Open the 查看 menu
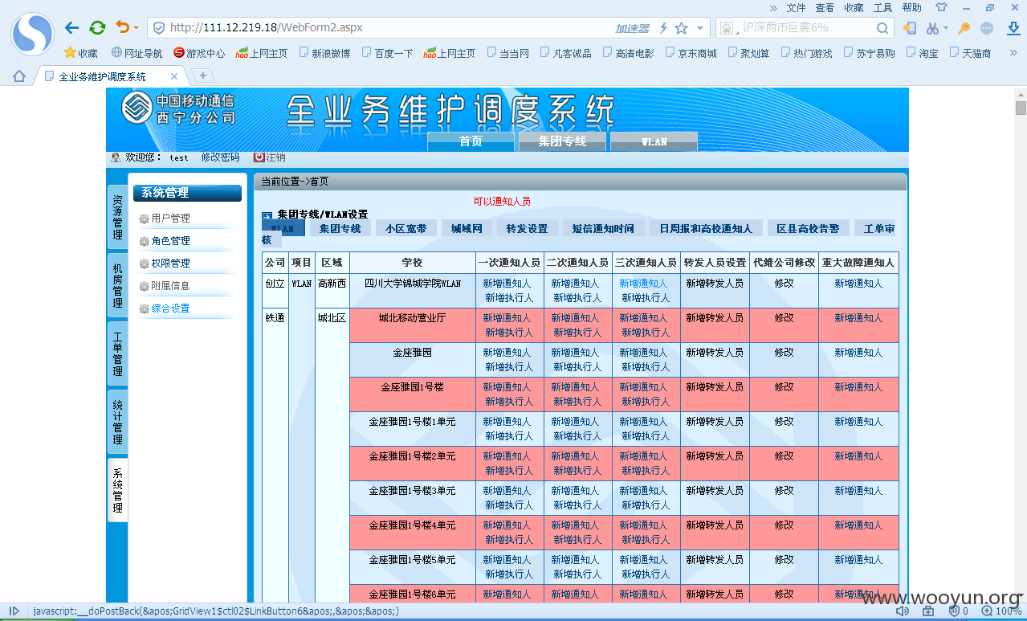Viewport: 1027px width, 621px height. pos(825,7)
